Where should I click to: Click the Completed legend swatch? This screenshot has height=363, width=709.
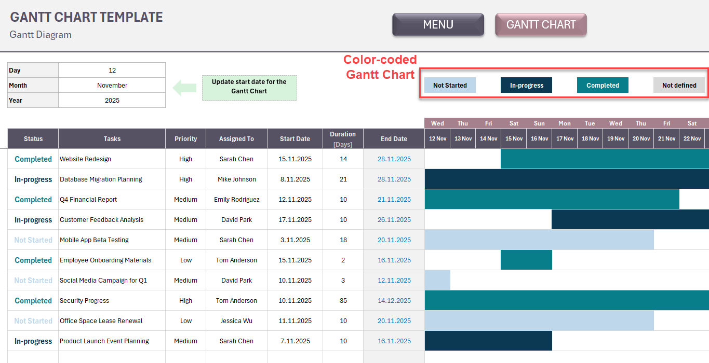603,86
